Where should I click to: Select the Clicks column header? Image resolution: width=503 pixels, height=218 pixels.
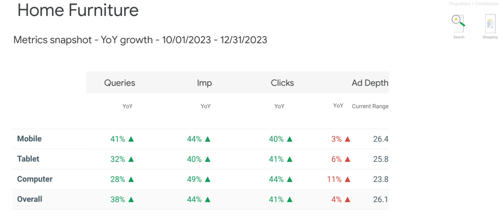[x=282, y=83]
